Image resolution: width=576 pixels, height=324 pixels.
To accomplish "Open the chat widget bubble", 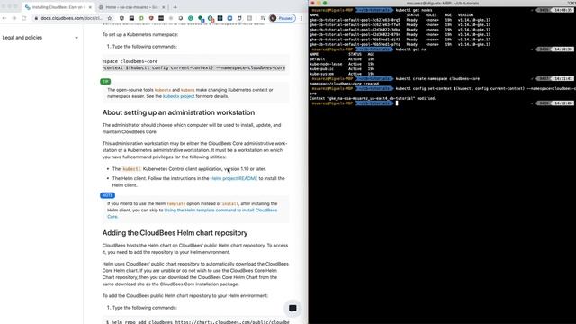I will (292, 308).
